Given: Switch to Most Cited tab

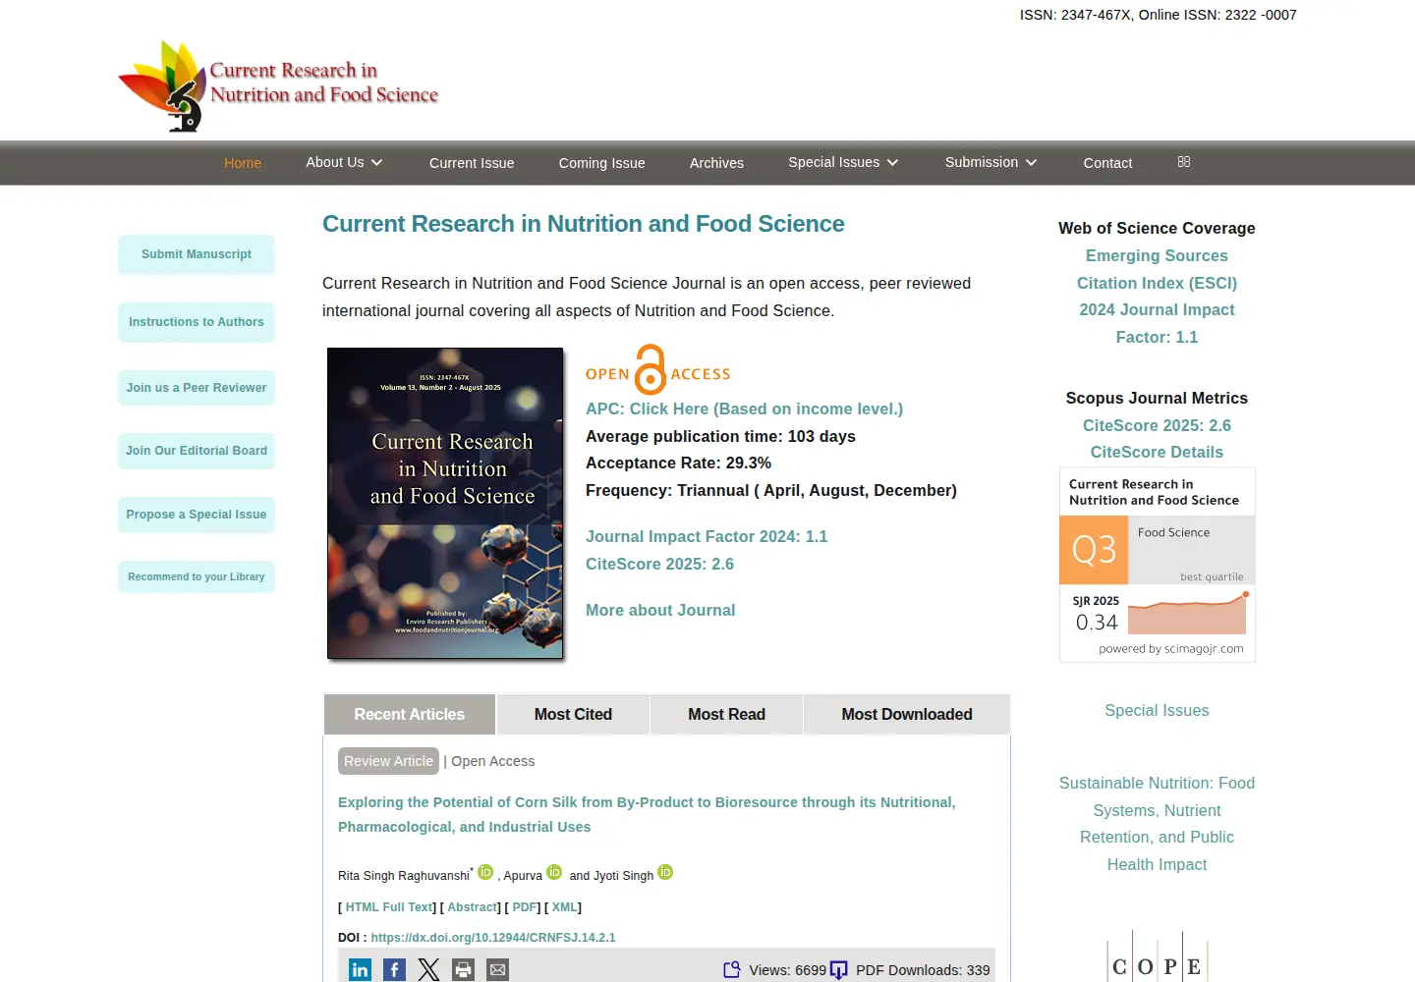Looking at the screenshot, I should [x=573, y=714].
